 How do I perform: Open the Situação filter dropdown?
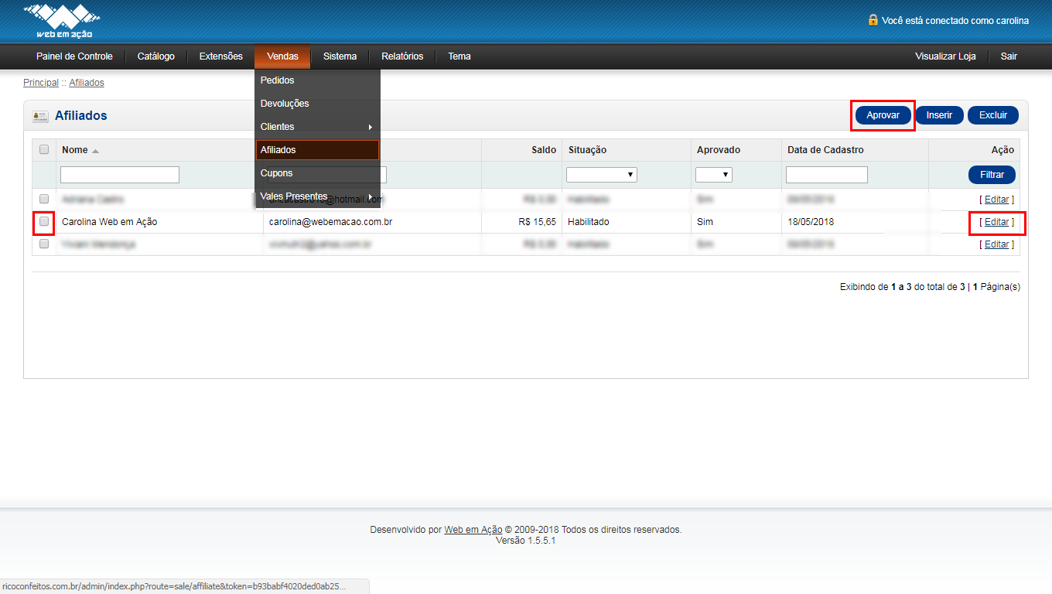coord(602,175)
